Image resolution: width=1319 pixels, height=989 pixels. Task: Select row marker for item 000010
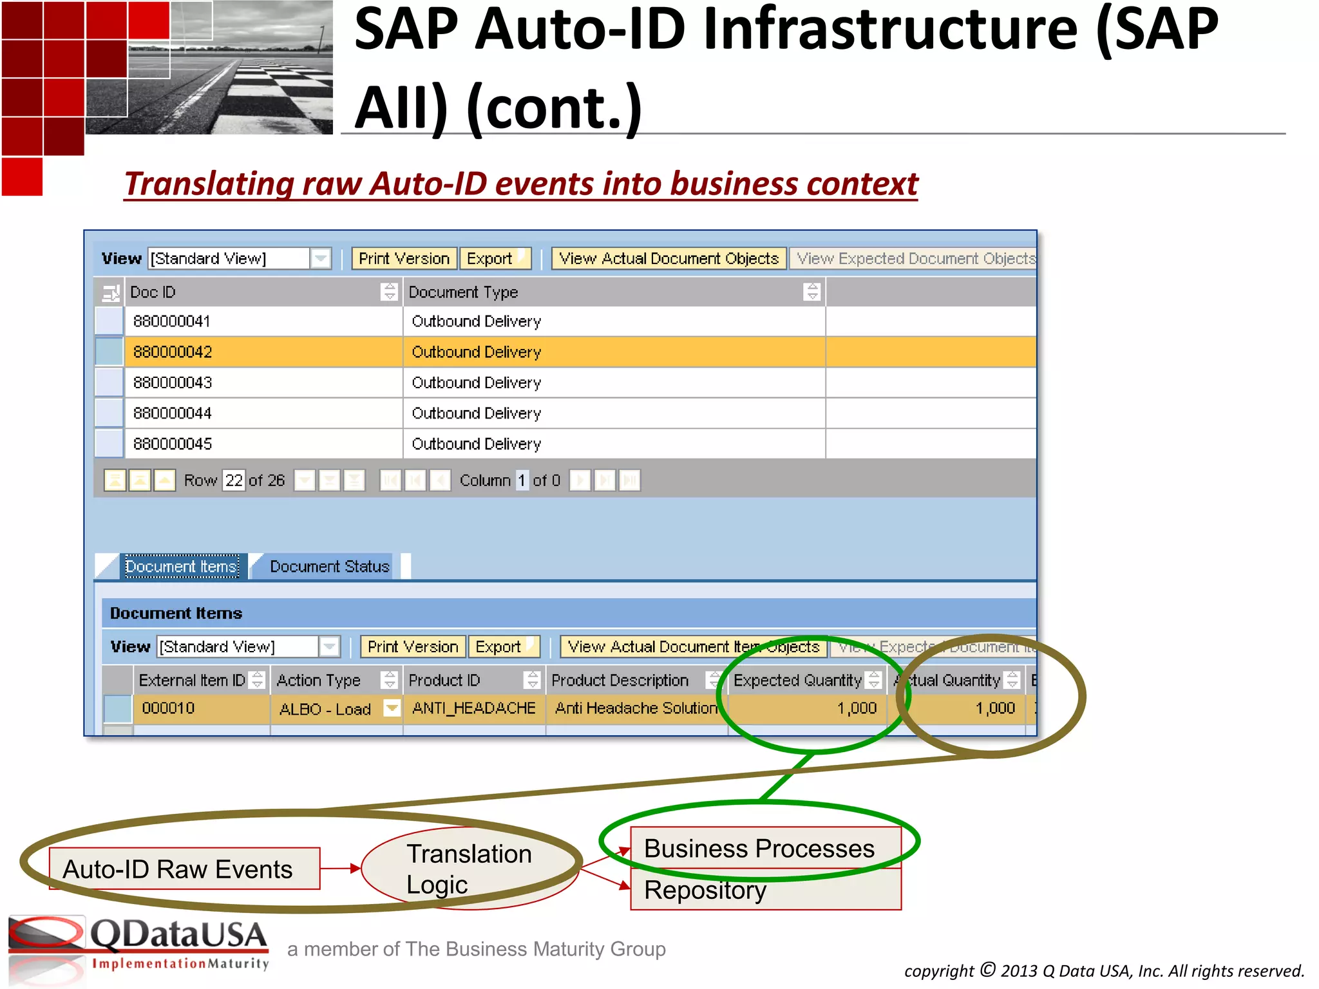(118, 709)
